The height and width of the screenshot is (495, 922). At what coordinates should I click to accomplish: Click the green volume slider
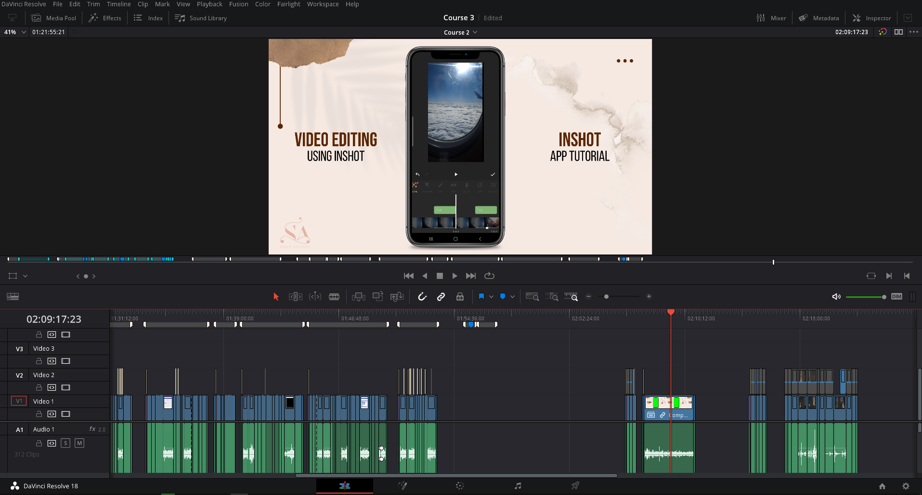point(865,297)
